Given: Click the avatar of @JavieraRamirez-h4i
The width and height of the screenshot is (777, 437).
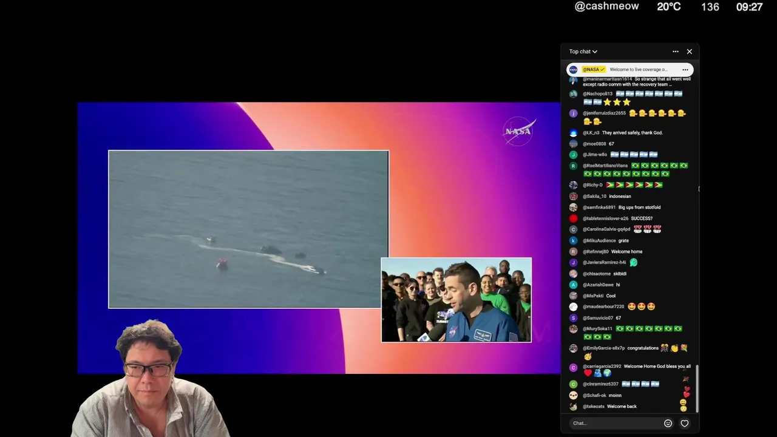Looking at the screenshot, I should 573,262.
